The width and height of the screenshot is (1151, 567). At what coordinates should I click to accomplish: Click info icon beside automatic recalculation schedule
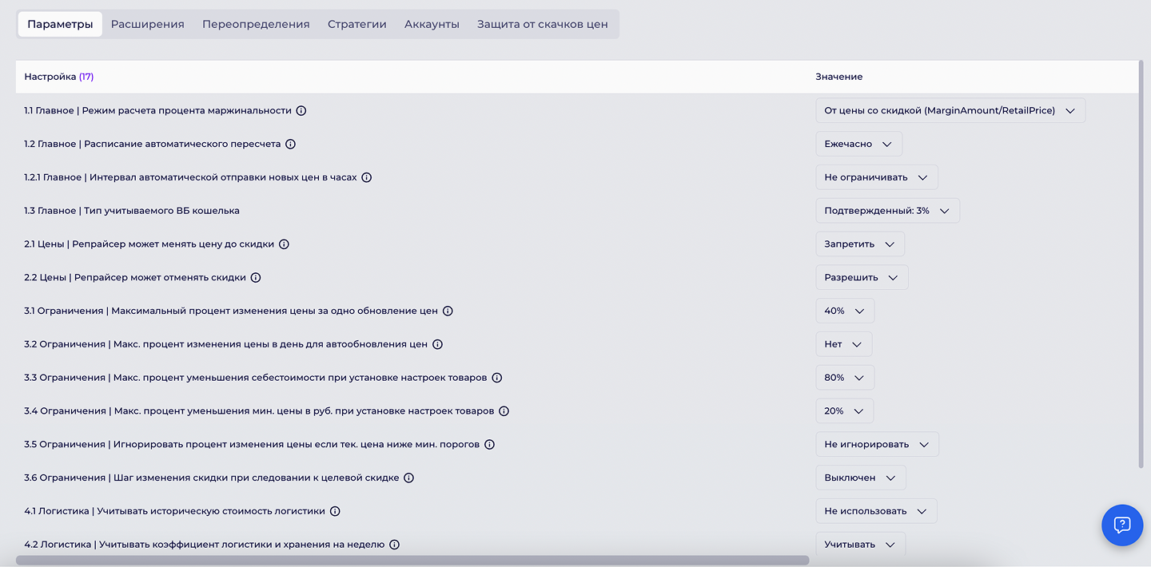(x=291, y=145)
